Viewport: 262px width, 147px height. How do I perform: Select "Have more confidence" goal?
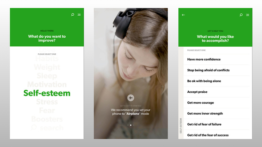[204, 59]
